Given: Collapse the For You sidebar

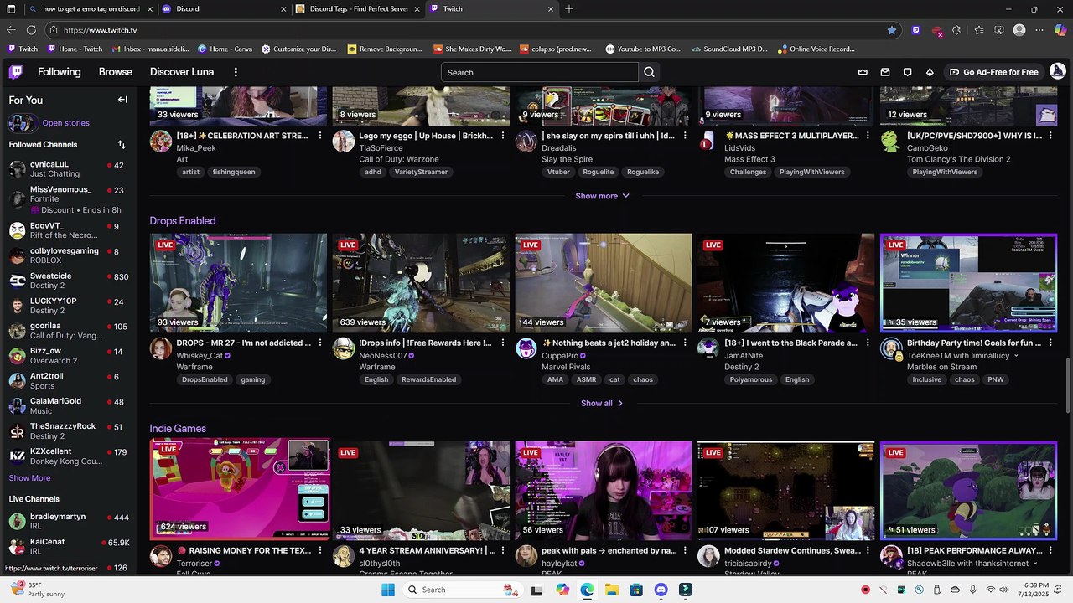Looking at the screenshot, I should pos(122,100).
